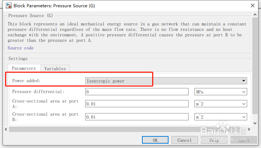
Task: Click the port B cross-sectional area field
Action: 137,117
